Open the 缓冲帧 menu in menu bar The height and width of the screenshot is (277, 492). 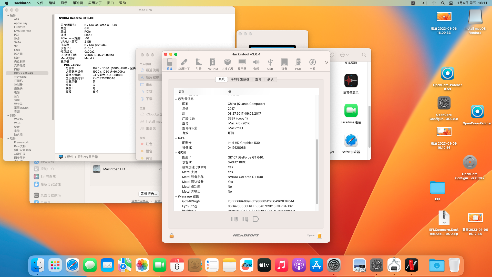[78, 3]
